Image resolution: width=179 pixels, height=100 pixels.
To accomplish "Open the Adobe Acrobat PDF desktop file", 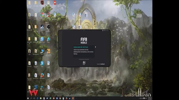I will coord(42,2).
